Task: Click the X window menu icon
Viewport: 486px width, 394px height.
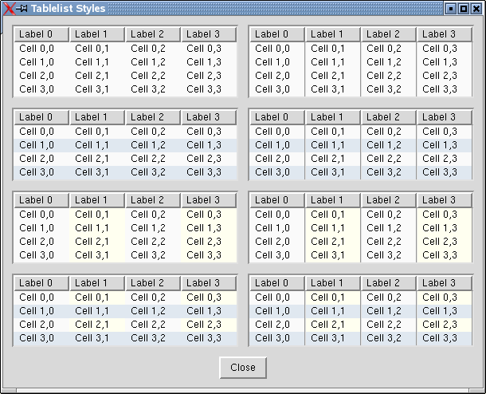Action: [8, 9]
